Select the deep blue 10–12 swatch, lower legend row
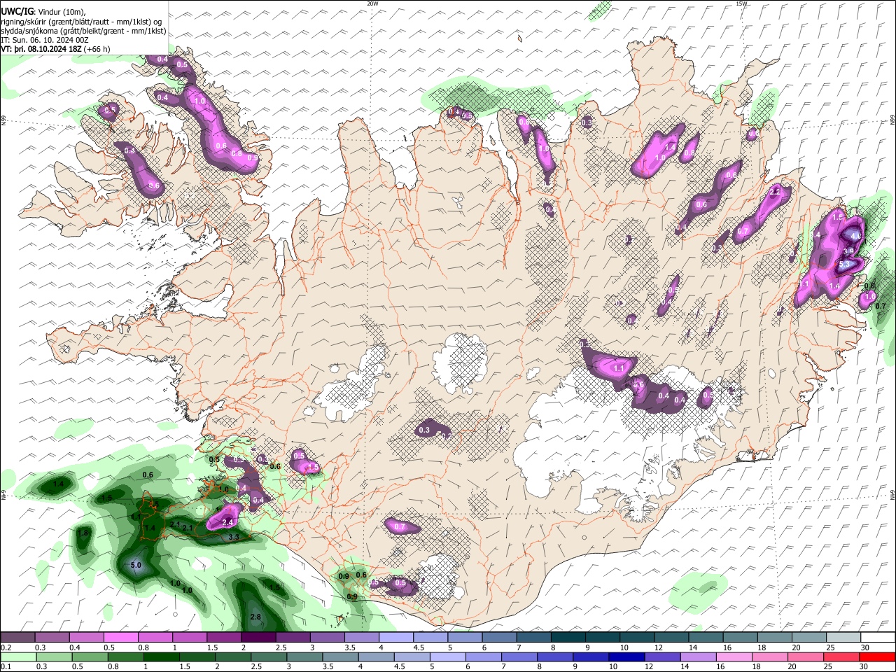 [x=626, y=657]
